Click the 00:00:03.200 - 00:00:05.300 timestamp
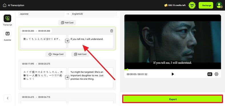Screen dimensions: 225x106 [36, 31]
